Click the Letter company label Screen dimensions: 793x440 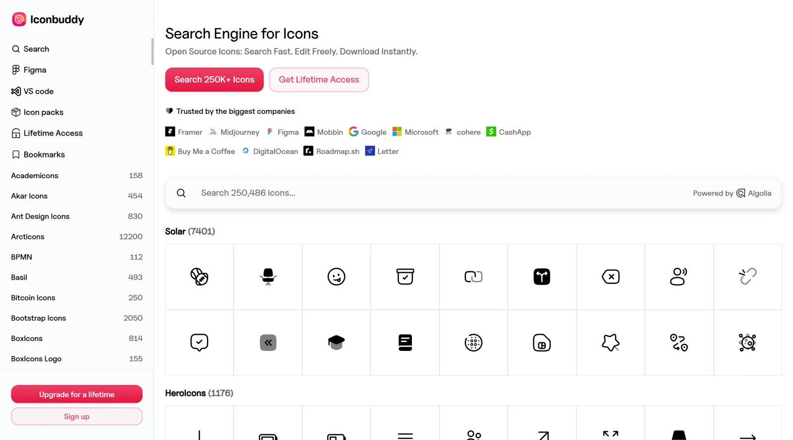pyautogui.click(x=388, y=151)
